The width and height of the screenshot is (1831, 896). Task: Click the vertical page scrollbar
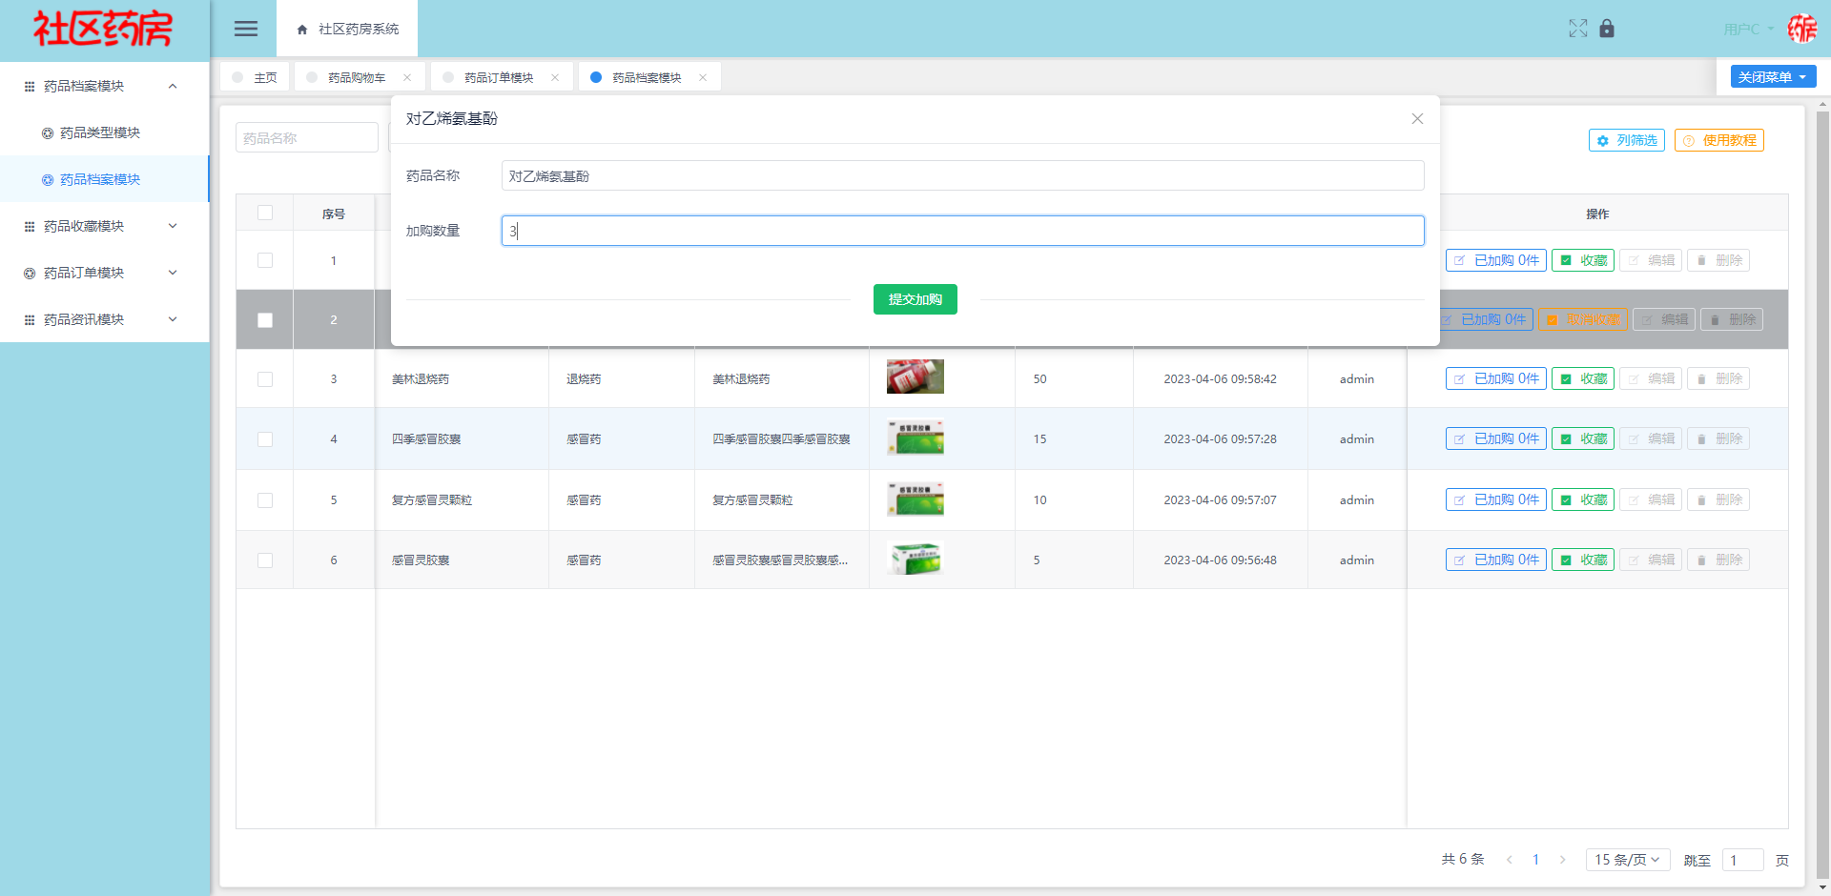point(1823,496)
